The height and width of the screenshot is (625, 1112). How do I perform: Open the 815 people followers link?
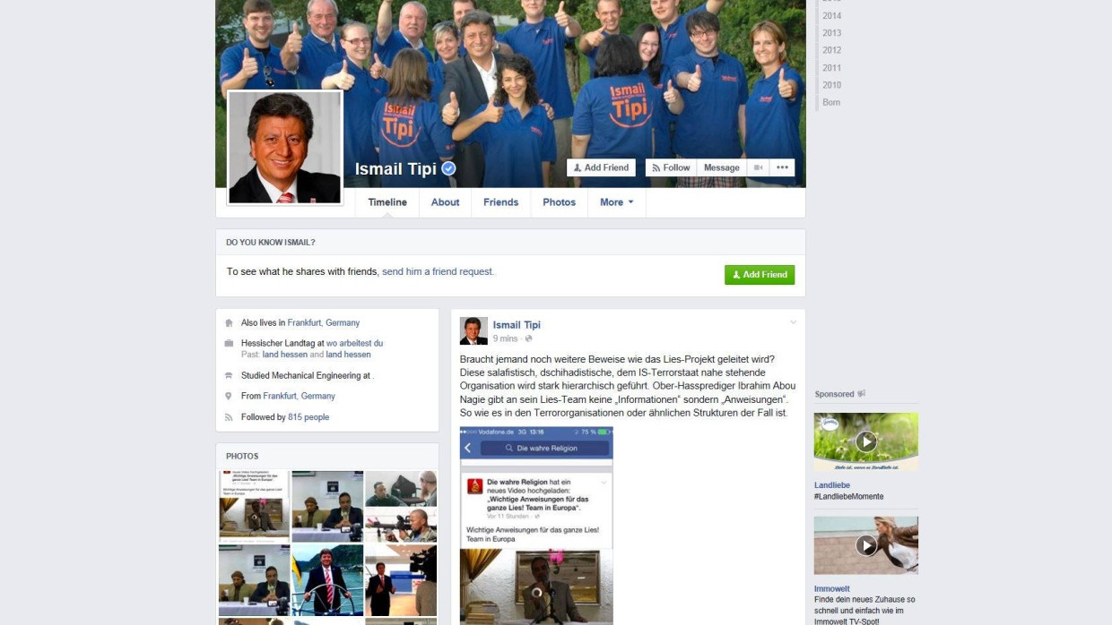[x=308, y=417]
